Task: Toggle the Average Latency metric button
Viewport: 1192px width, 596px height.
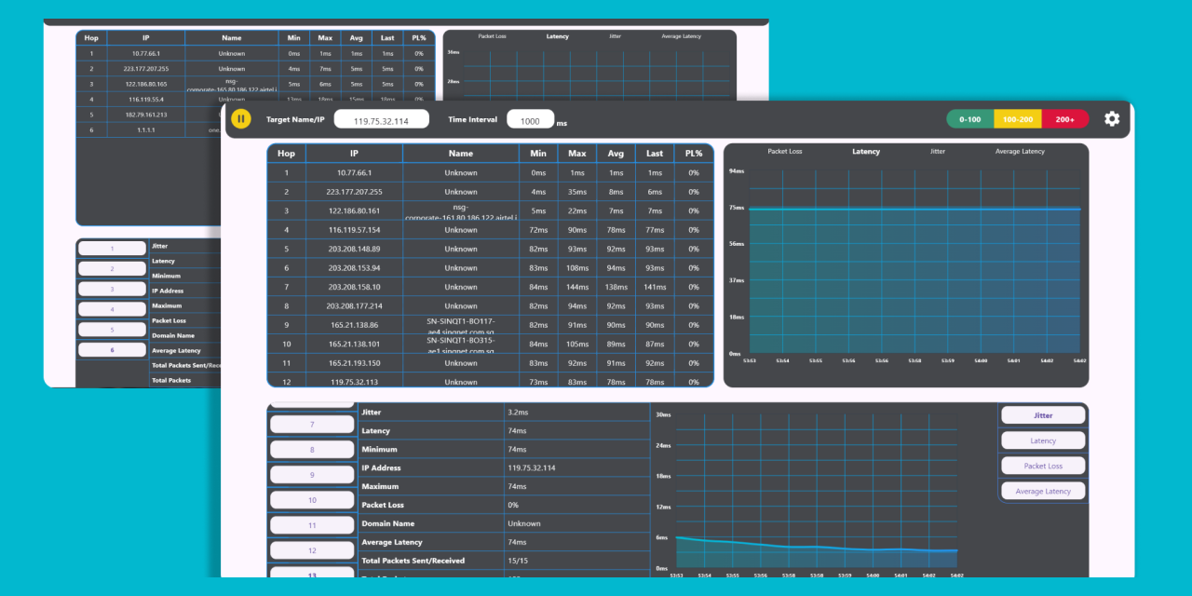Action: [1042, 490]
